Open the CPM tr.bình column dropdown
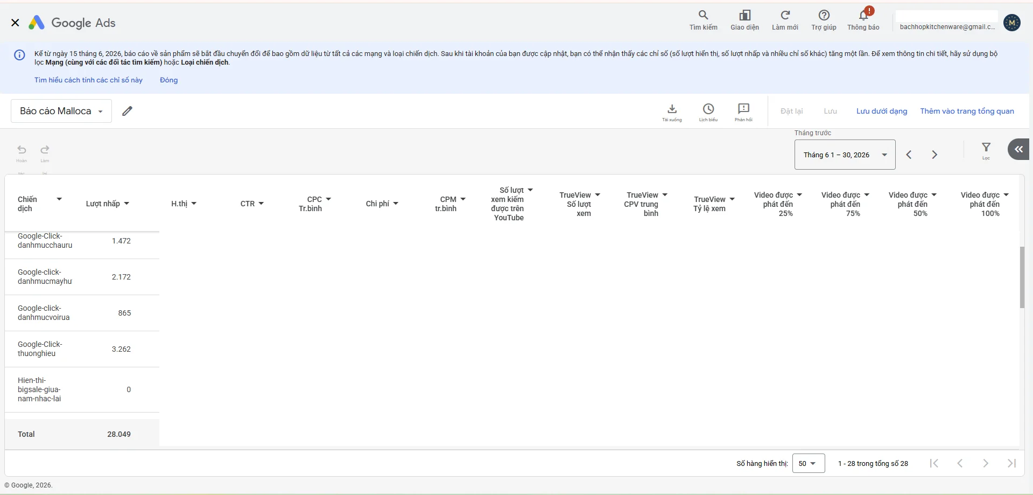 pyautogui.click(x=463, y=199)
